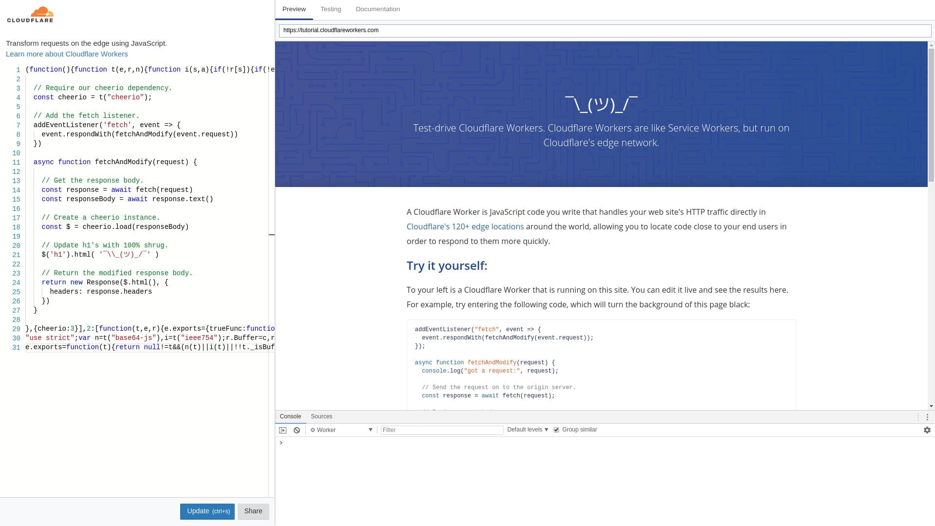Click the Share button
The width and height of the screenshot is (935, 526).
coord(253,511)
